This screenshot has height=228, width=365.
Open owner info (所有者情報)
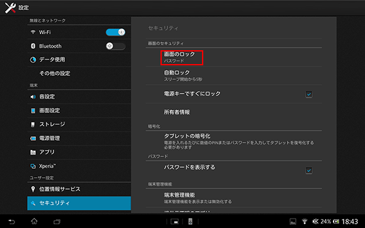tap(233, 112)
